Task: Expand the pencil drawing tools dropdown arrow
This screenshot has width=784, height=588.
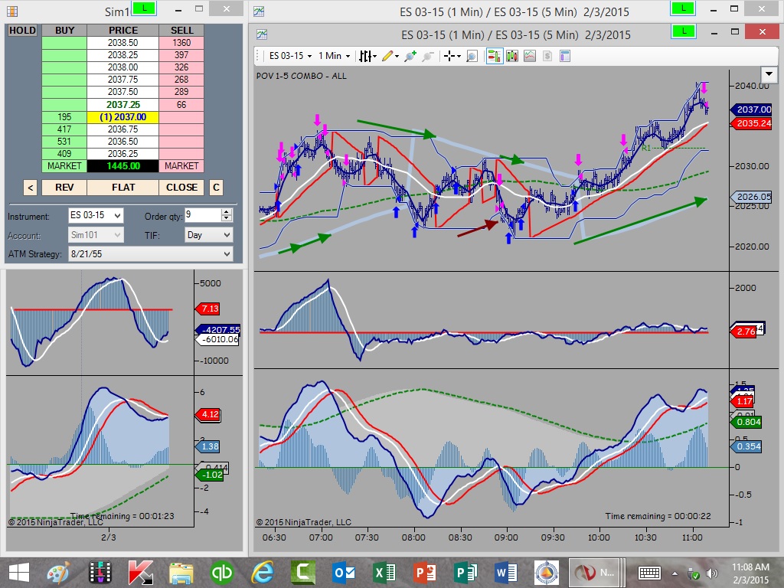Action: point(397,57)
